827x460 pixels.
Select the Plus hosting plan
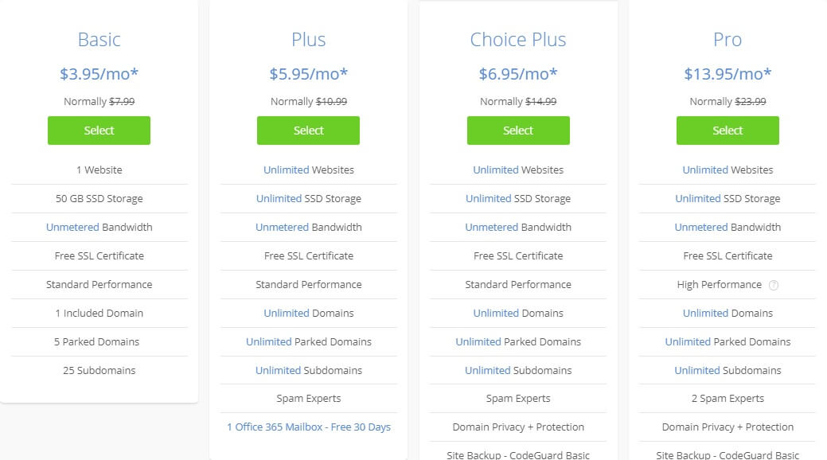click(x=308, y=131)
